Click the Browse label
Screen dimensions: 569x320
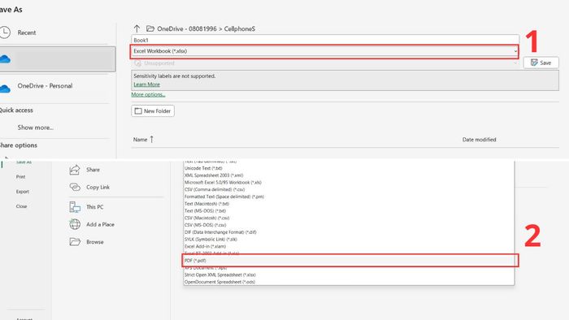point(95,242)
